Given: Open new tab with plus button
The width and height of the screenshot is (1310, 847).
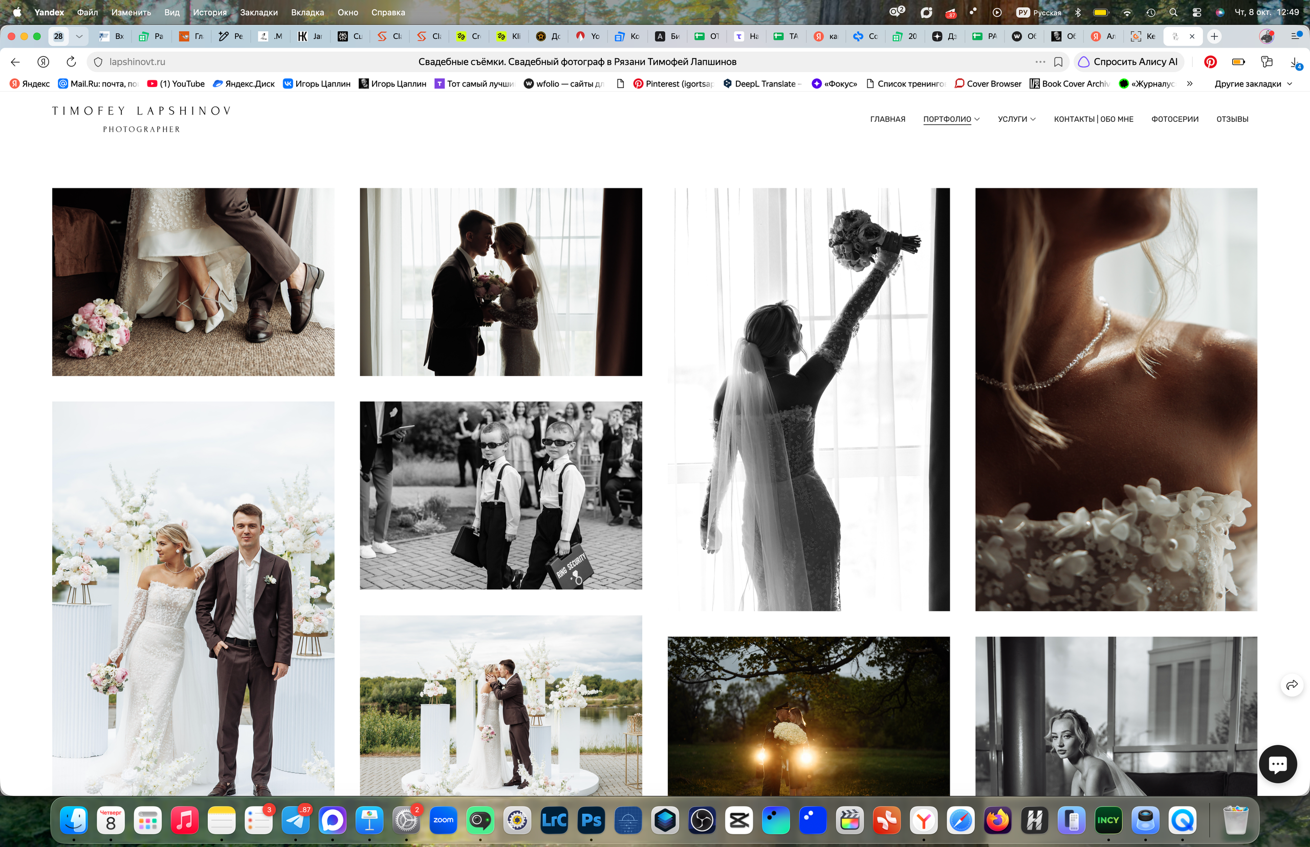Looking at the screenshot, I should (1214, 36).
